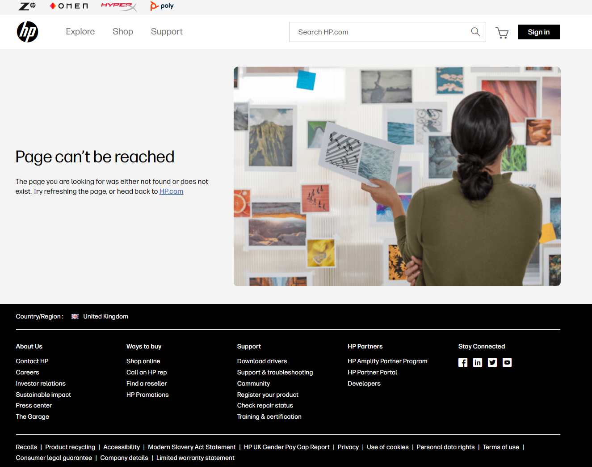Visit HP Amplify Partner Program
Screen dimensions: 592x467
click(x=387, y=361)
